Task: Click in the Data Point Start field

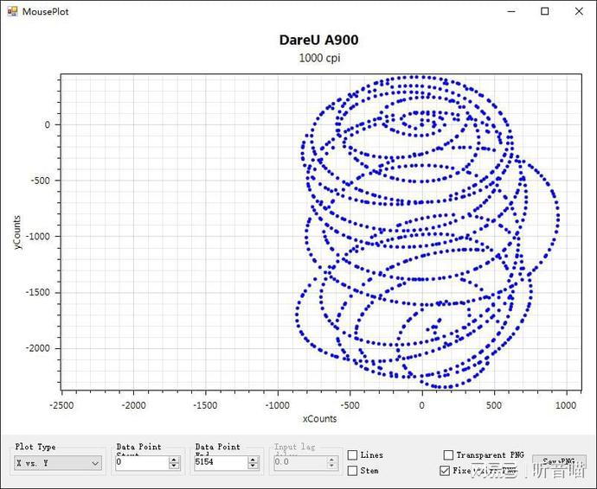Action: 141,463
